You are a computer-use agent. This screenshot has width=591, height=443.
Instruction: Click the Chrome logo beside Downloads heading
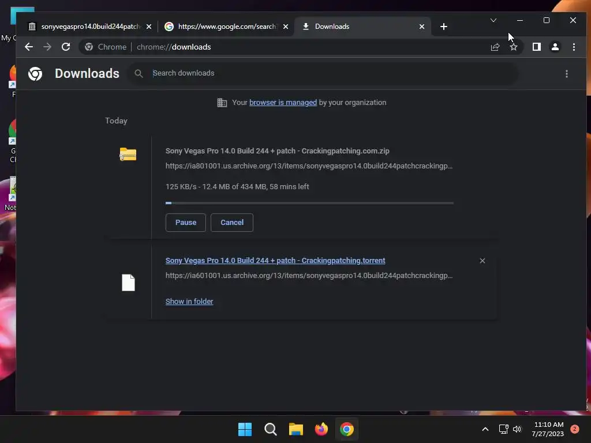[x=35, y=74]
